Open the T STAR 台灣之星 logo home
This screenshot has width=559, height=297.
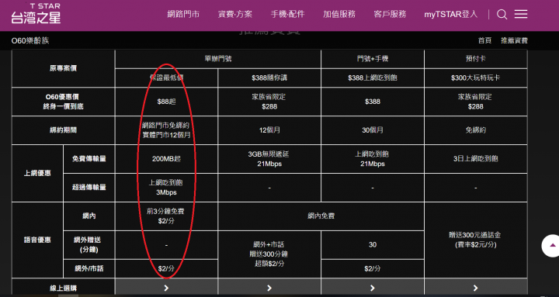[x=36, y=14]
